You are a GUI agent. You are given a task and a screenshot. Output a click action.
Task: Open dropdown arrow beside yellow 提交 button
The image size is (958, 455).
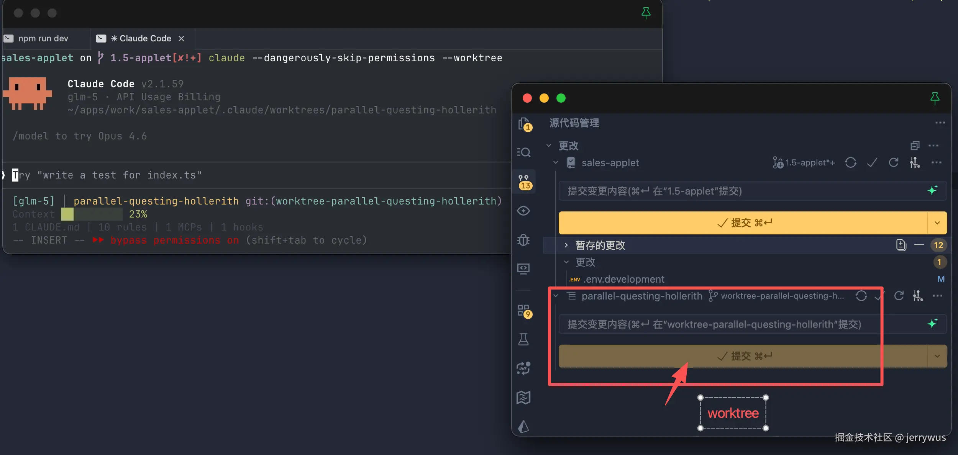pyautogui.click(x=937, y=223)
